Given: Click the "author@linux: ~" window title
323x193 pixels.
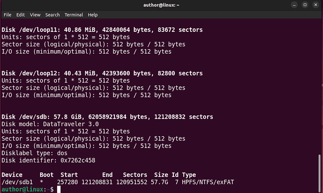Looking at the screenshot, I should pyautogui.click(x=161, y=5).
